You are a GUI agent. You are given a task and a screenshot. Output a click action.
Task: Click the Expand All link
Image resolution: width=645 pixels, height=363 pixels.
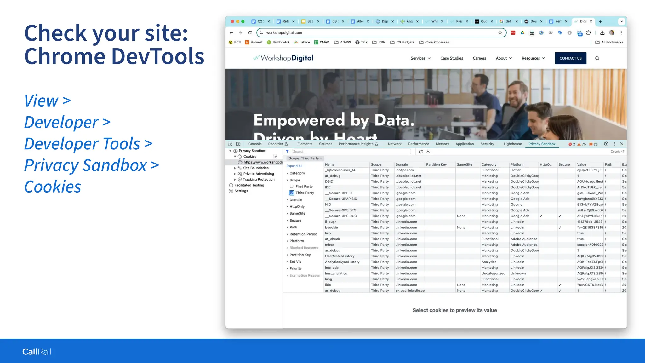[x=294, y=166]
